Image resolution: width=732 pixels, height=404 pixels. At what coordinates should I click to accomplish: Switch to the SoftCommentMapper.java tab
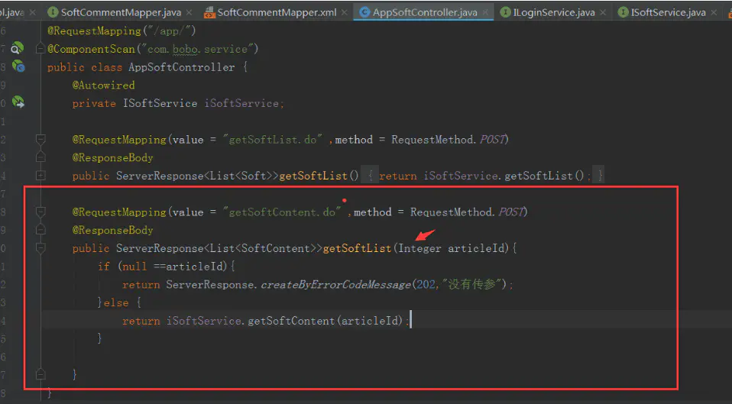(x=121, y=12)
